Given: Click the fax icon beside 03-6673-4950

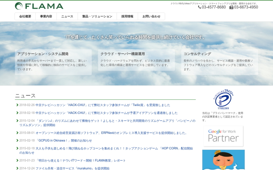Looking at the screenshot, I should click(x=231, y=7).
